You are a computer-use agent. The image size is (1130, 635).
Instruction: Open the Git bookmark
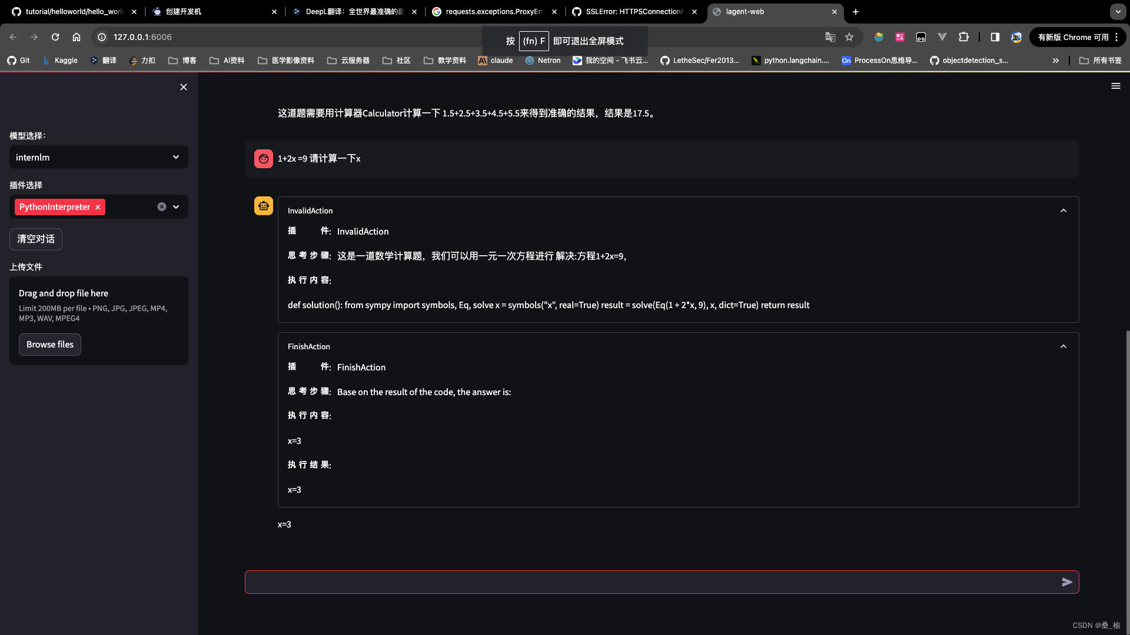(18, 61)
